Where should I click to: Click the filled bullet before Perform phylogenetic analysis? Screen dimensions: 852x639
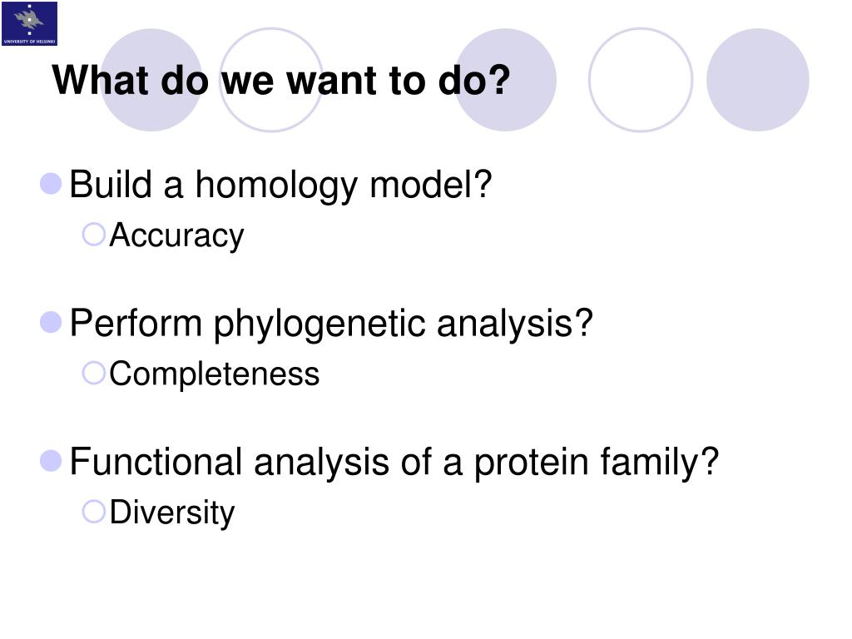click(51, 322)
